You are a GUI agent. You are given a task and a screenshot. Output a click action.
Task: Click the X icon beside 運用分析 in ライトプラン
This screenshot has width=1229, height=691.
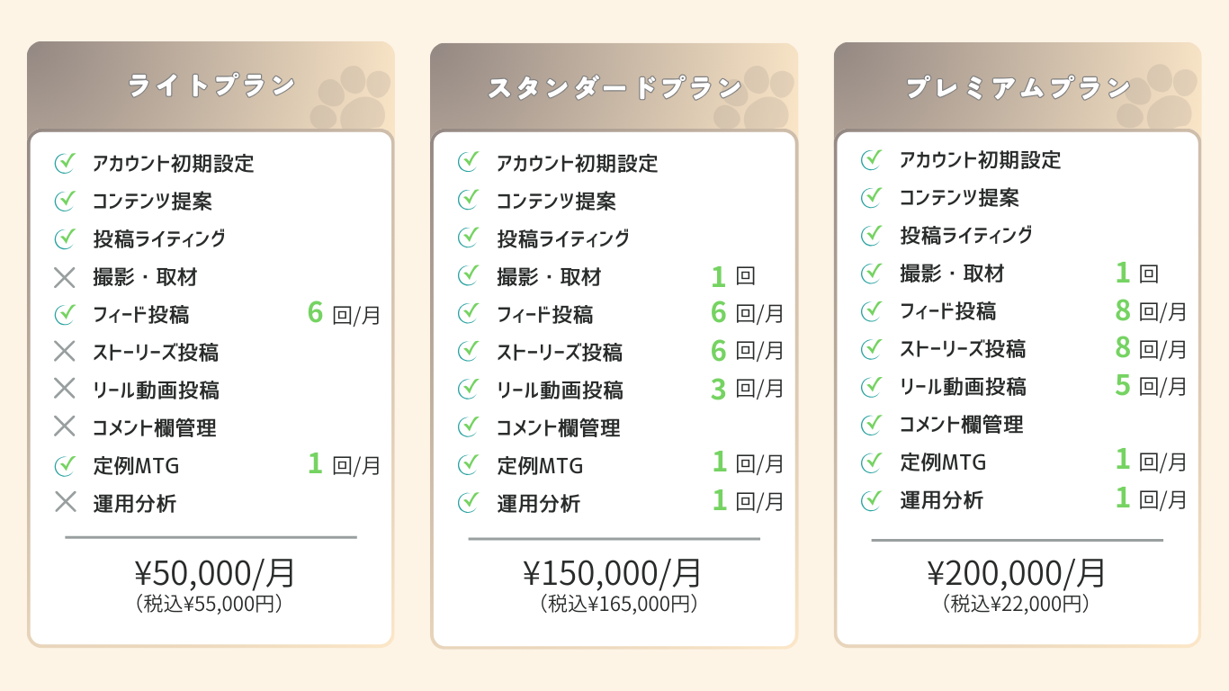65,503
